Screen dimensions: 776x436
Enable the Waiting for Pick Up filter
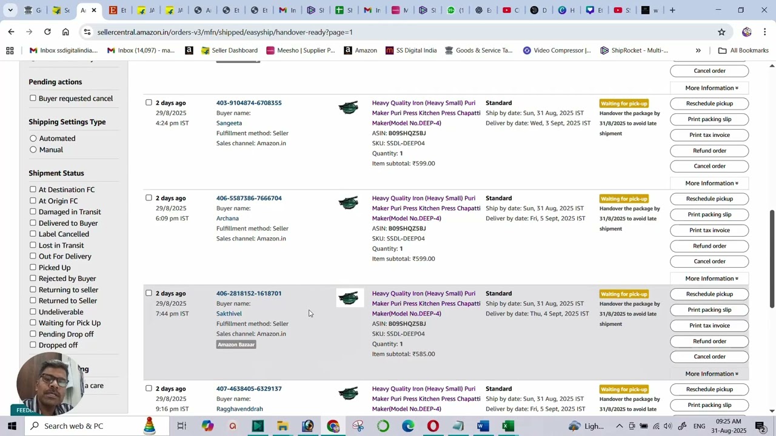pyautogui.click(x=33, y=323)
